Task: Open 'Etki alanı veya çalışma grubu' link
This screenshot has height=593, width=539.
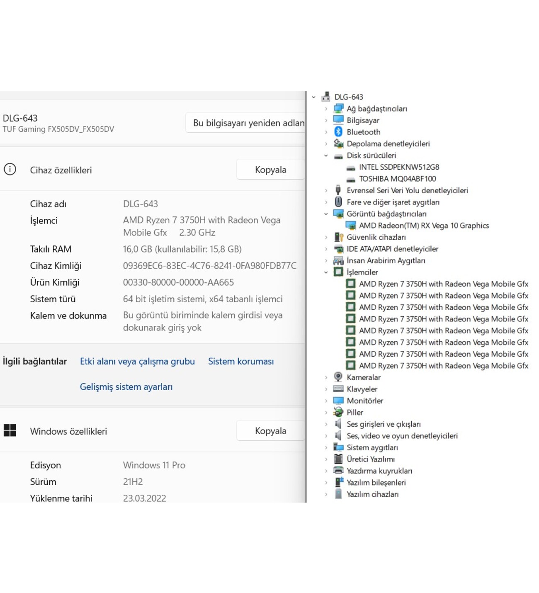Action: (x=137, y=361)
